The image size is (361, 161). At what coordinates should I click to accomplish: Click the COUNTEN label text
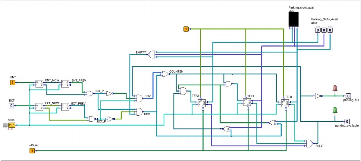pyautogui.click(x=176, y=71)
